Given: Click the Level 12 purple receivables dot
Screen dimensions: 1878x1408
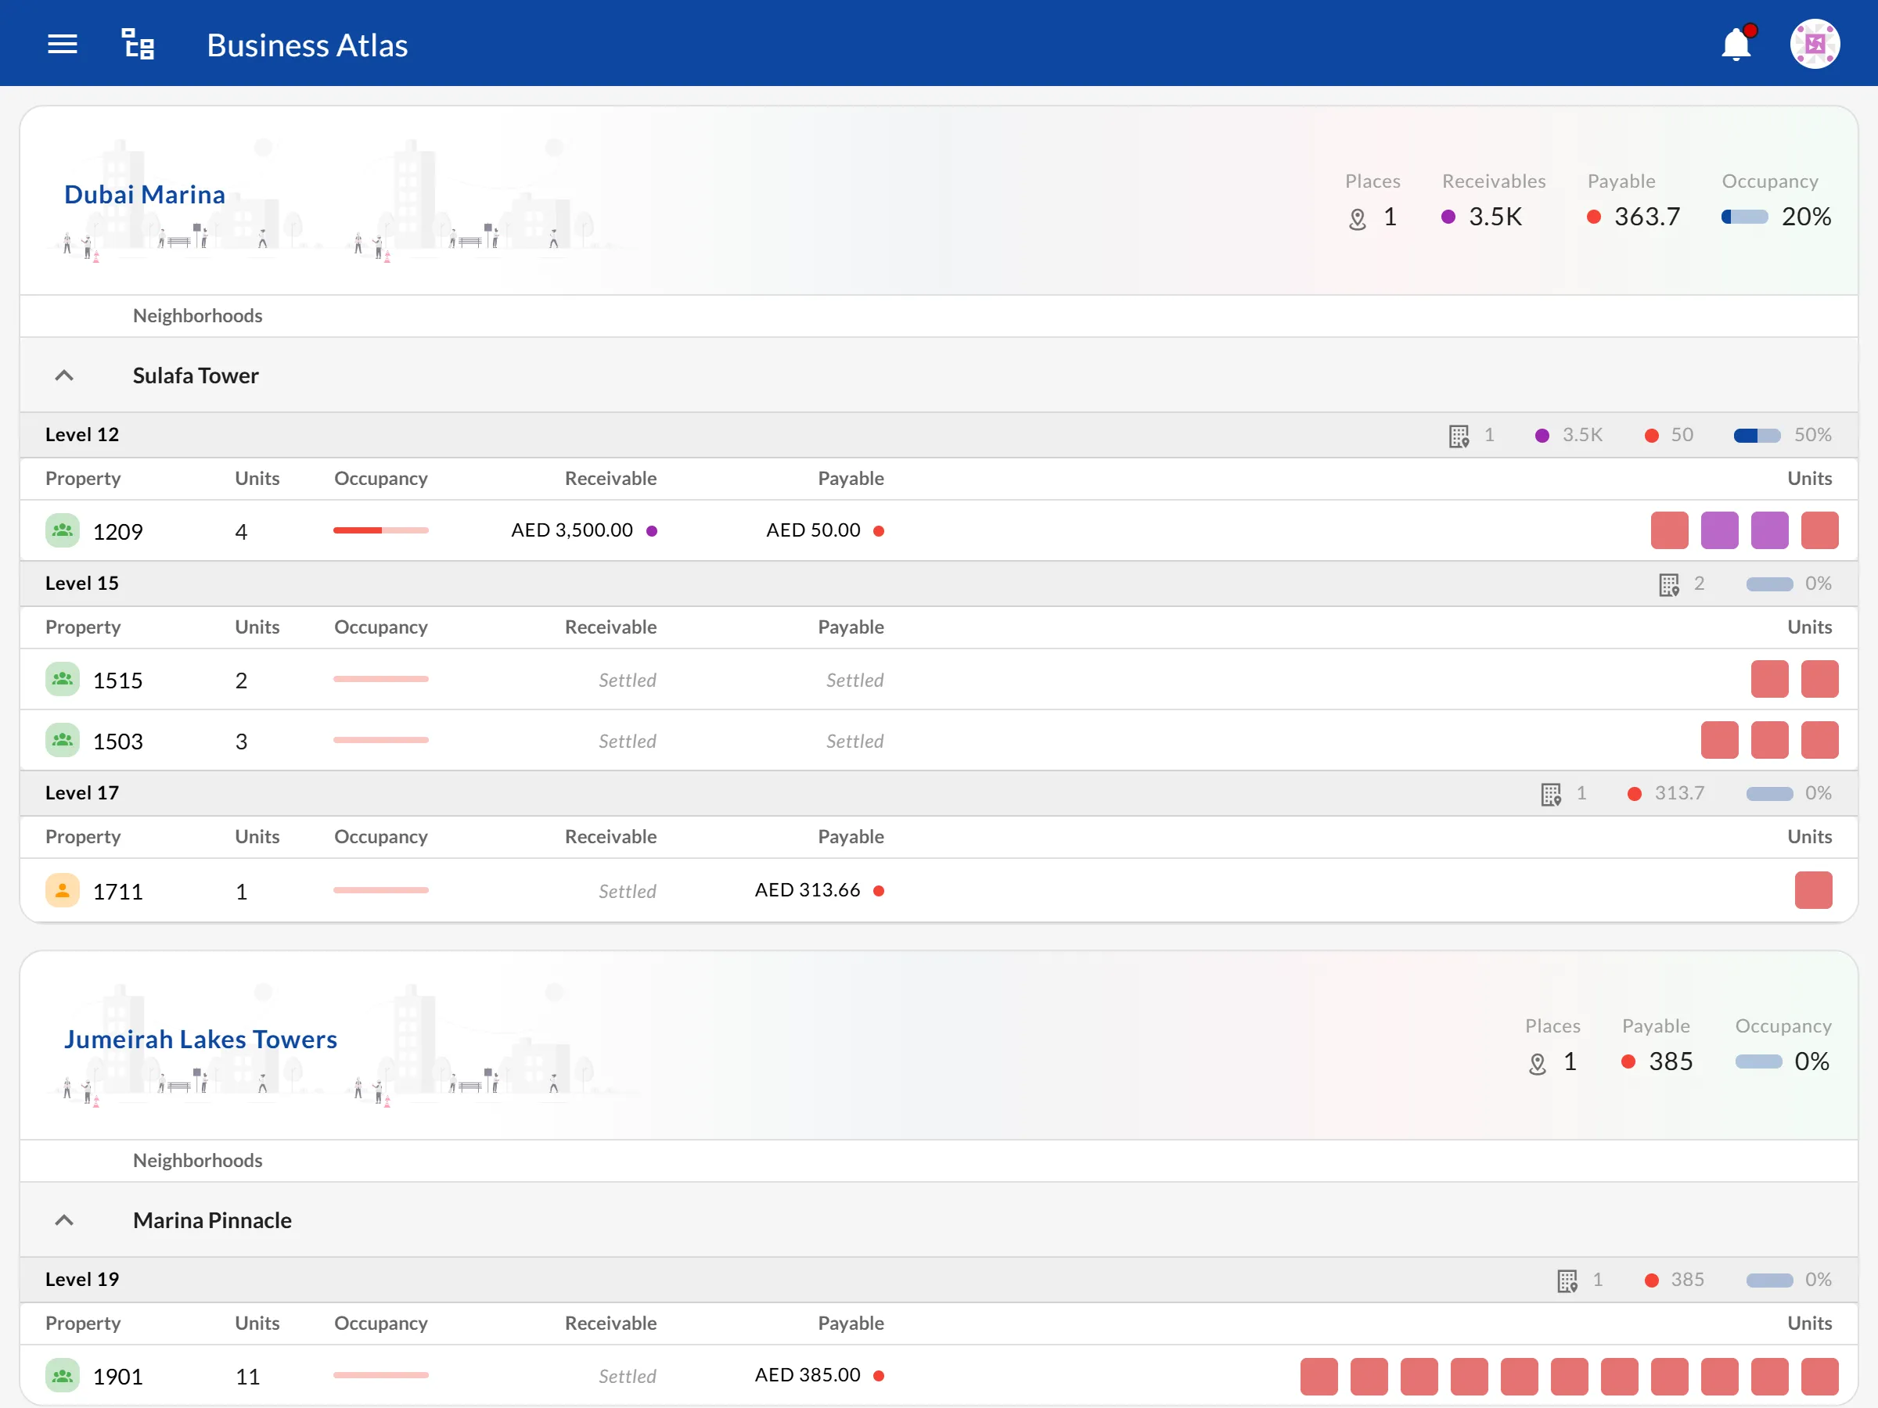Looking at the screenshot, I should (x=1542, y=436).
